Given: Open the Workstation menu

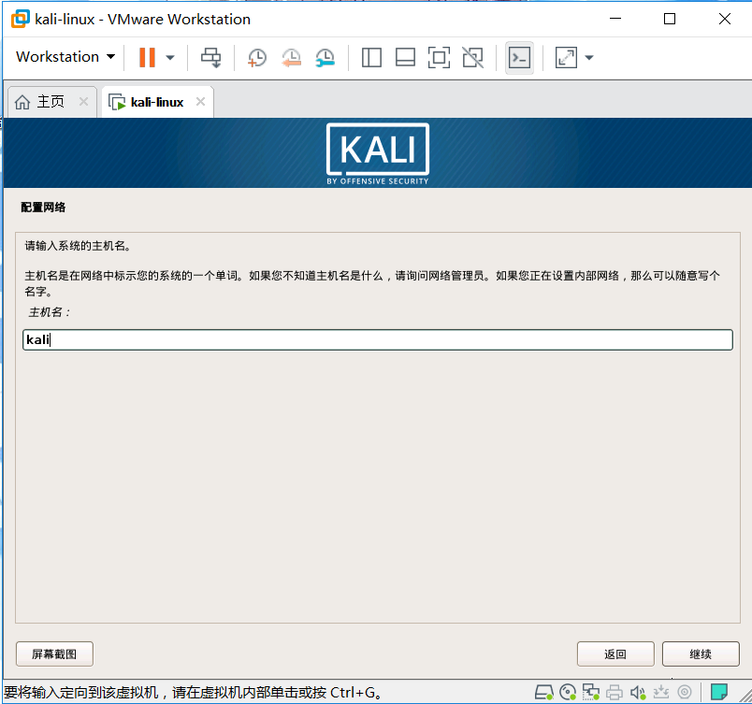Looking at the screenshot, I should pyautogui.click(x=65, y=57).
